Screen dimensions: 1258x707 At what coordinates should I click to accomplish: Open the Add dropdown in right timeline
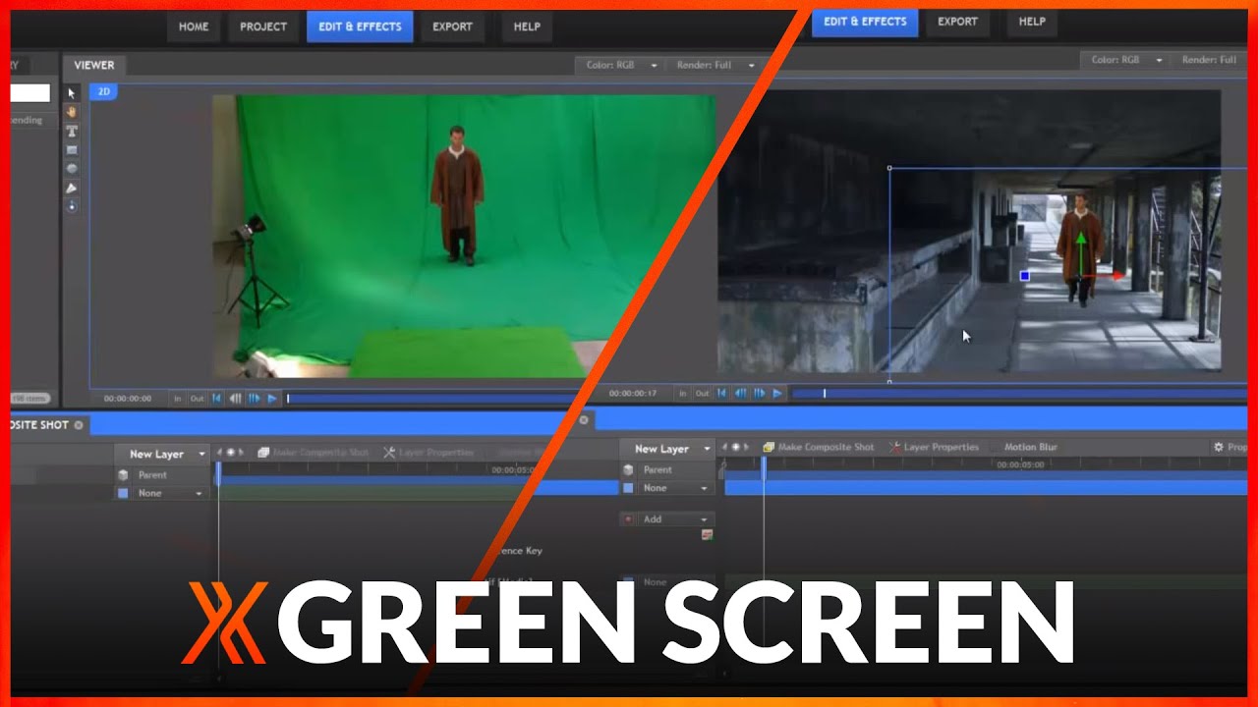[x=675, y=519]
